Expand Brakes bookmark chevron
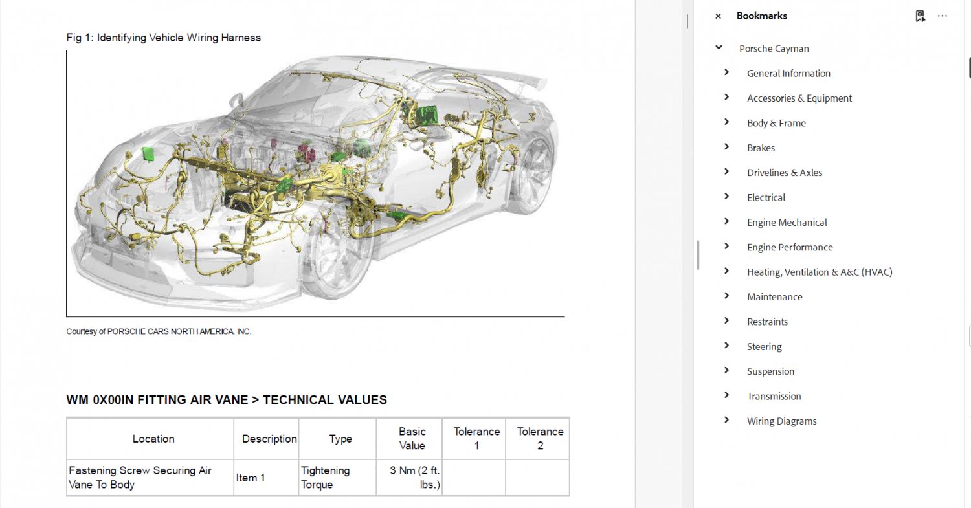This screenshot has height=508, width=971. click(727, 147)
